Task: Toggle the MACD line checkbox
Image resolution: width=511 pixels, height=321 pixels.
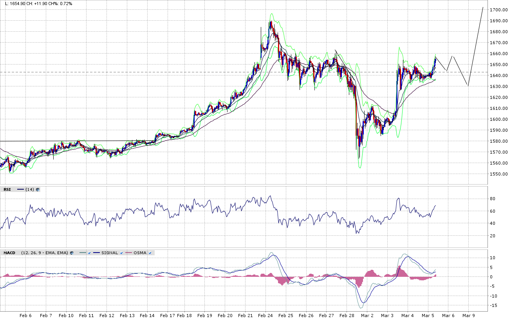Action: [x=89, y=253]
